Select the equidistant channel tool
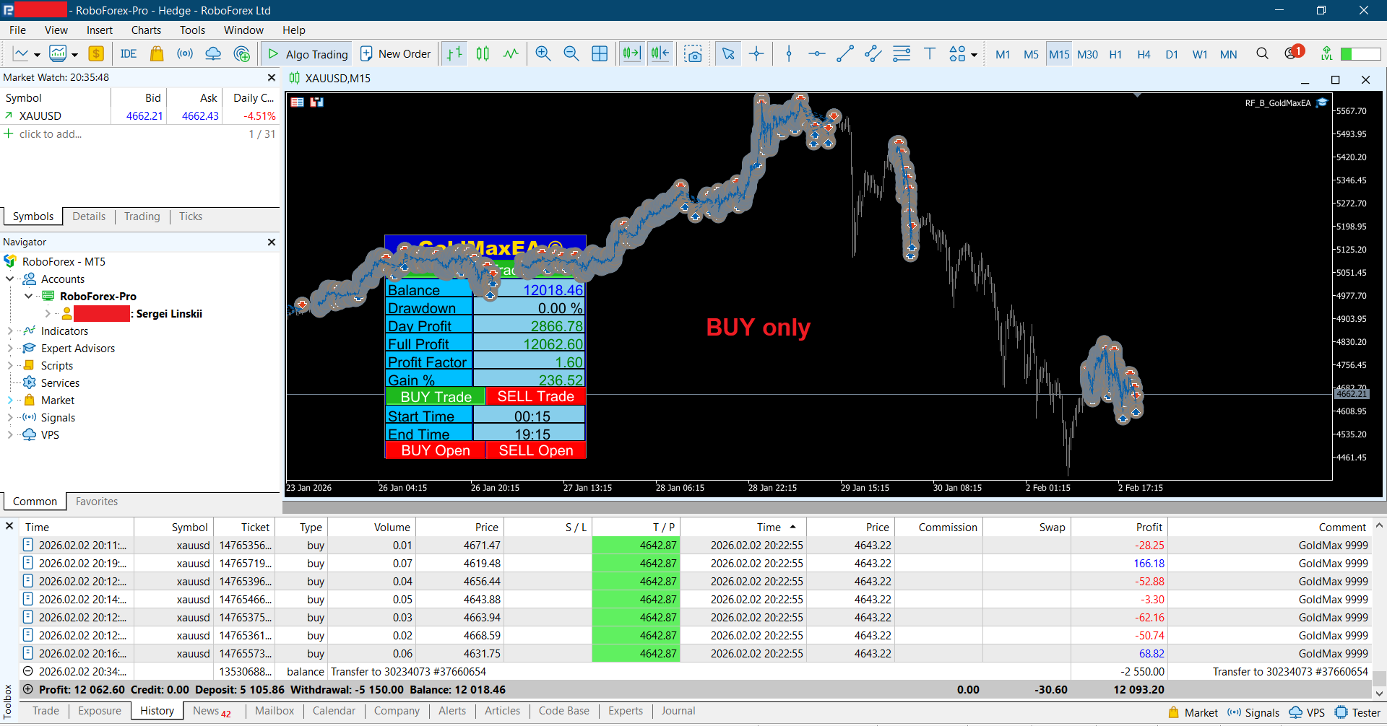This screenshot has width=1387, height=726. click(x=873, y=54)
